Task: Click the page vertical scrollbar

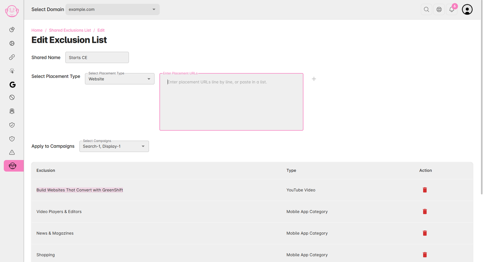Action: tap(481, 103)
